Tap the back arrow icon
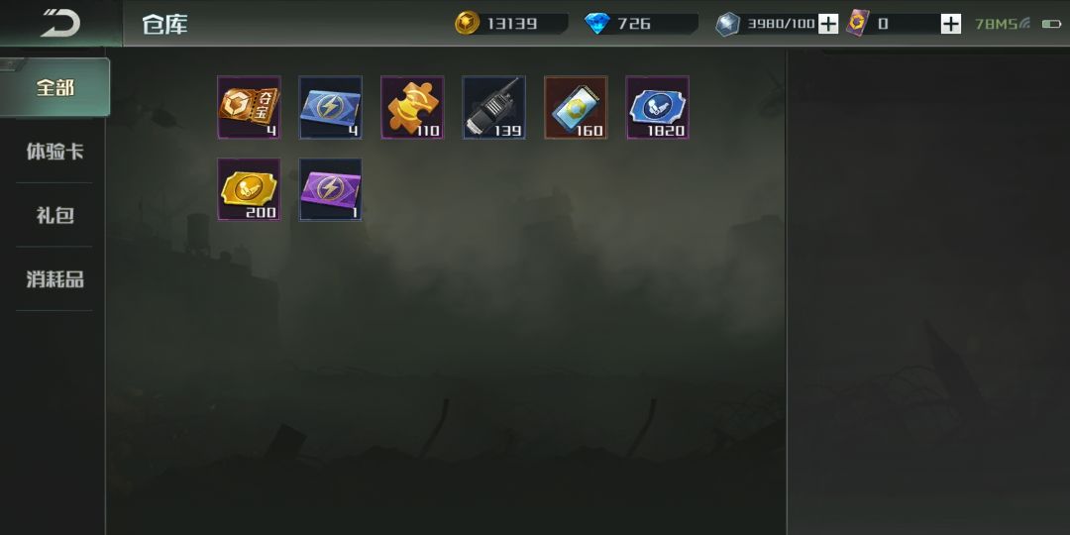Image resolution: width=1070 pixels, height=535 pixels. 60,23
